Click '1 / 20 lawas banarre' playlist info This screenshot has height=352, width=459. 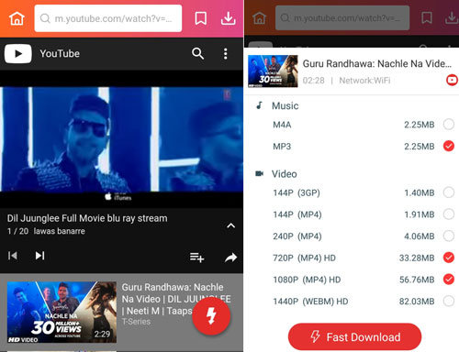[x=46, y=231]
